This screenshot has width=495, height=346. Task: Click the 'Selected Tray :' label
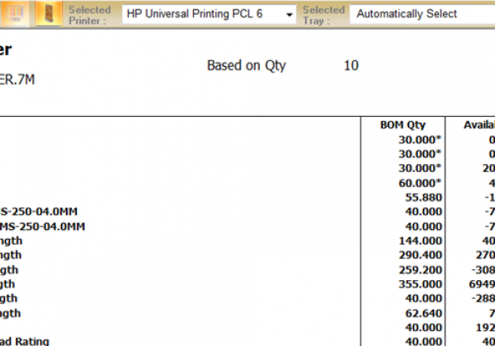pos(323,15)
